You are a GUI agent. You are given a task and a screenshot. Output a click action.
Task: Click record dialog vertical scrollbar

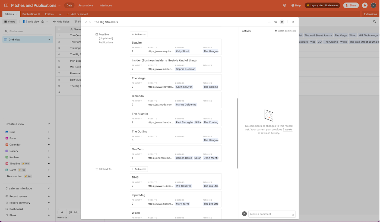237,133
